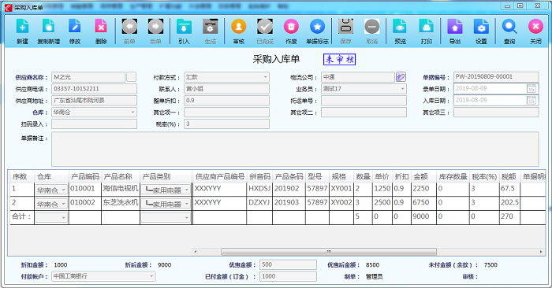
Task: Click the 托运单号 input field
Action: pyautogui.click(x=364, y=101)
